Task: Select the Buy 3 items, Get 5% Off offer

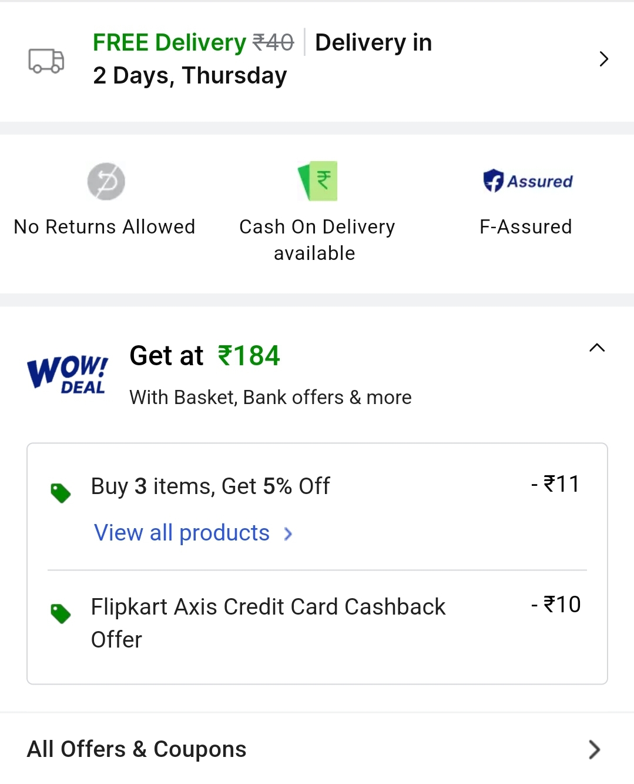Action: [x=210, y=486]
